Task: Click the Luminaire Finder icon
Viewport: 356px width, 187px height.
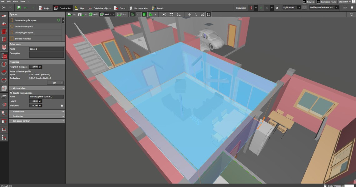Action: click(x=319, y=2)
